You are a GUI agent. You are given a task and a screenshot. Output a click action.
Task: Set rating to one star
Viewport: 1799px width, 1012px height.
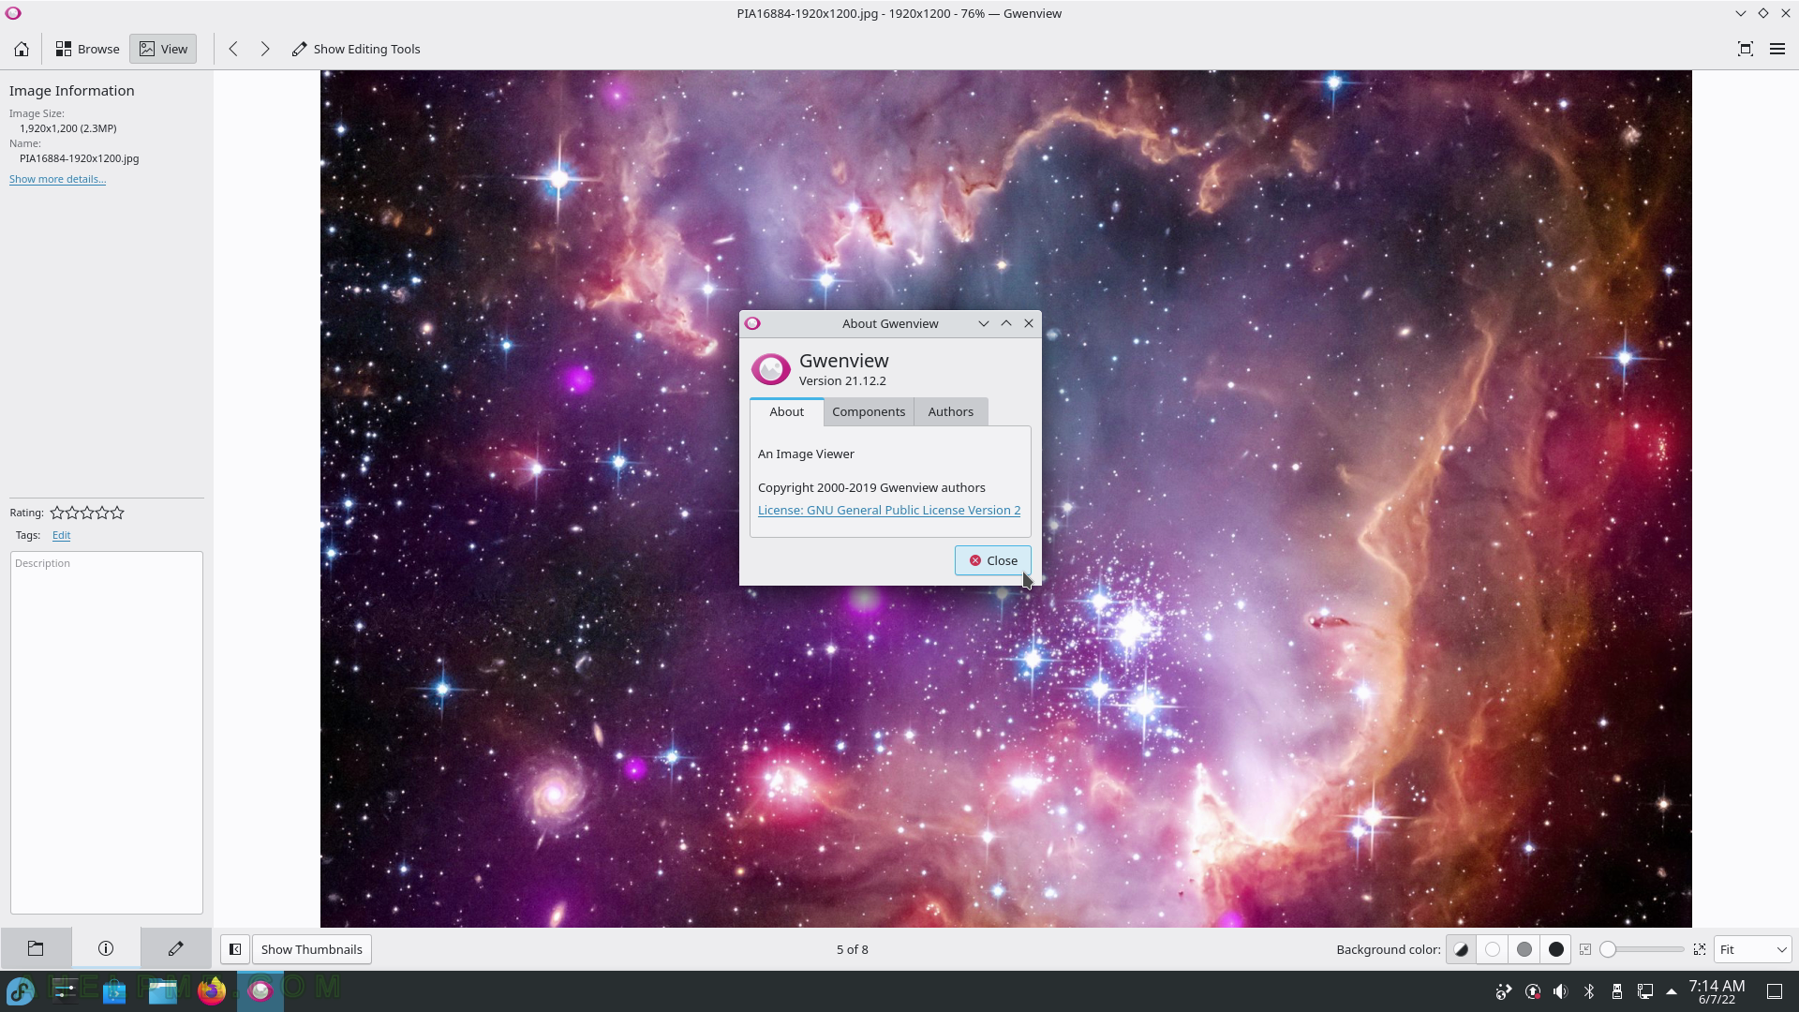pyautogui.click(x=57, y=513)
